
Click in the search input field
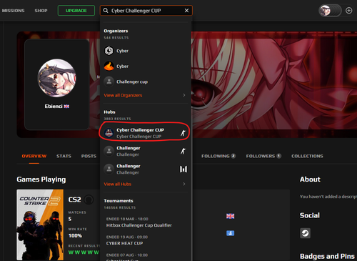pos(146,11)
